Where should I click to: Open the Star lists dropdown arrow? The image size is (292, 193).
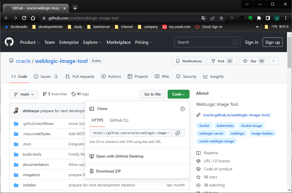[x=273, y=61]
